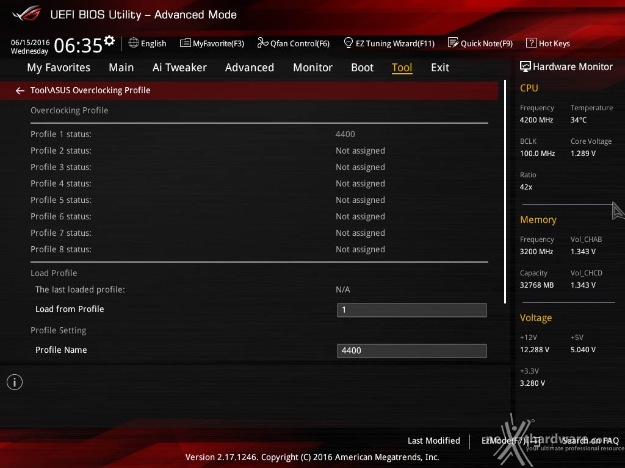
Task: Select the Profile 7 status row
Action: pyautogui.click(x=259, y=233)
